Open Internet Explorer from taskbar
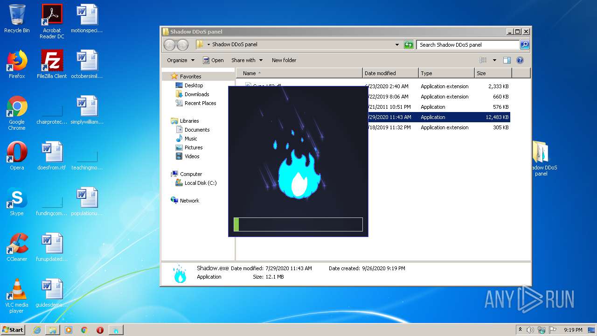Image resolution: width=597 pixels, height=336 pixels. (37, 330)
